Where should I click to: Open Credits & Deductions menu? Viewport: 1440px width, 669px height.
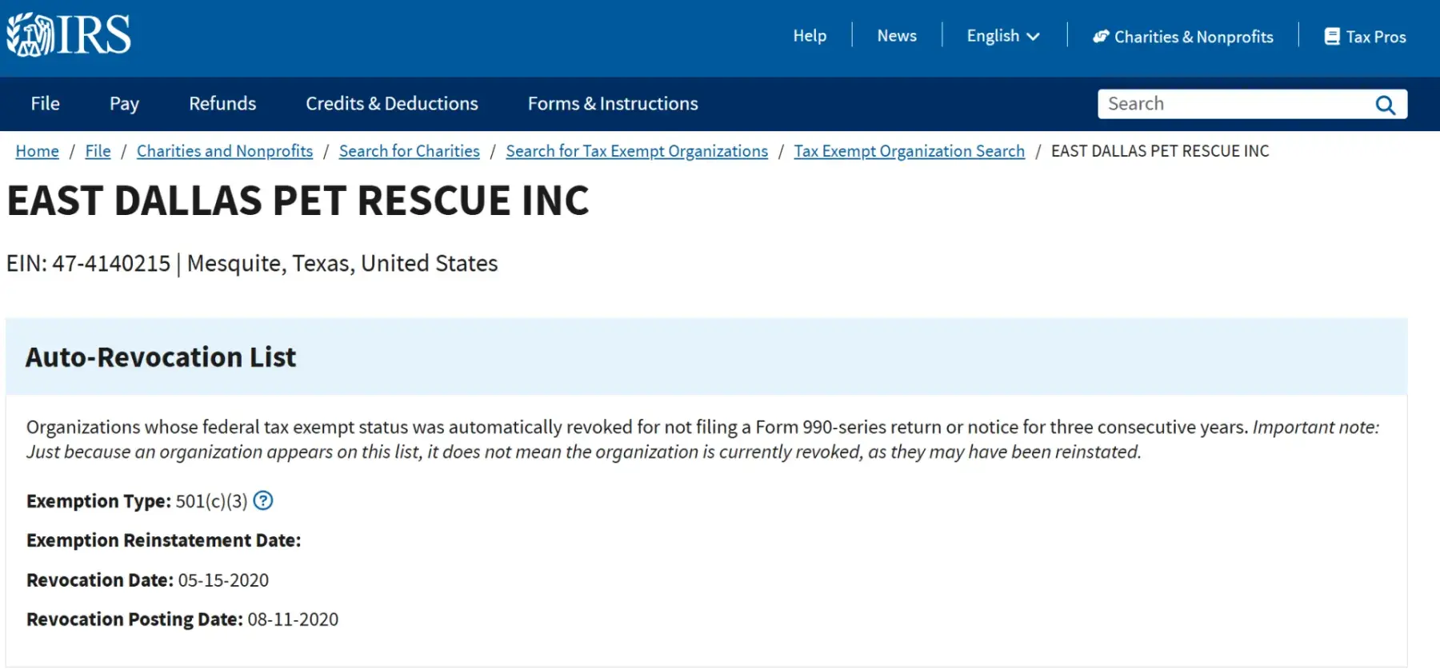point(392,104)
